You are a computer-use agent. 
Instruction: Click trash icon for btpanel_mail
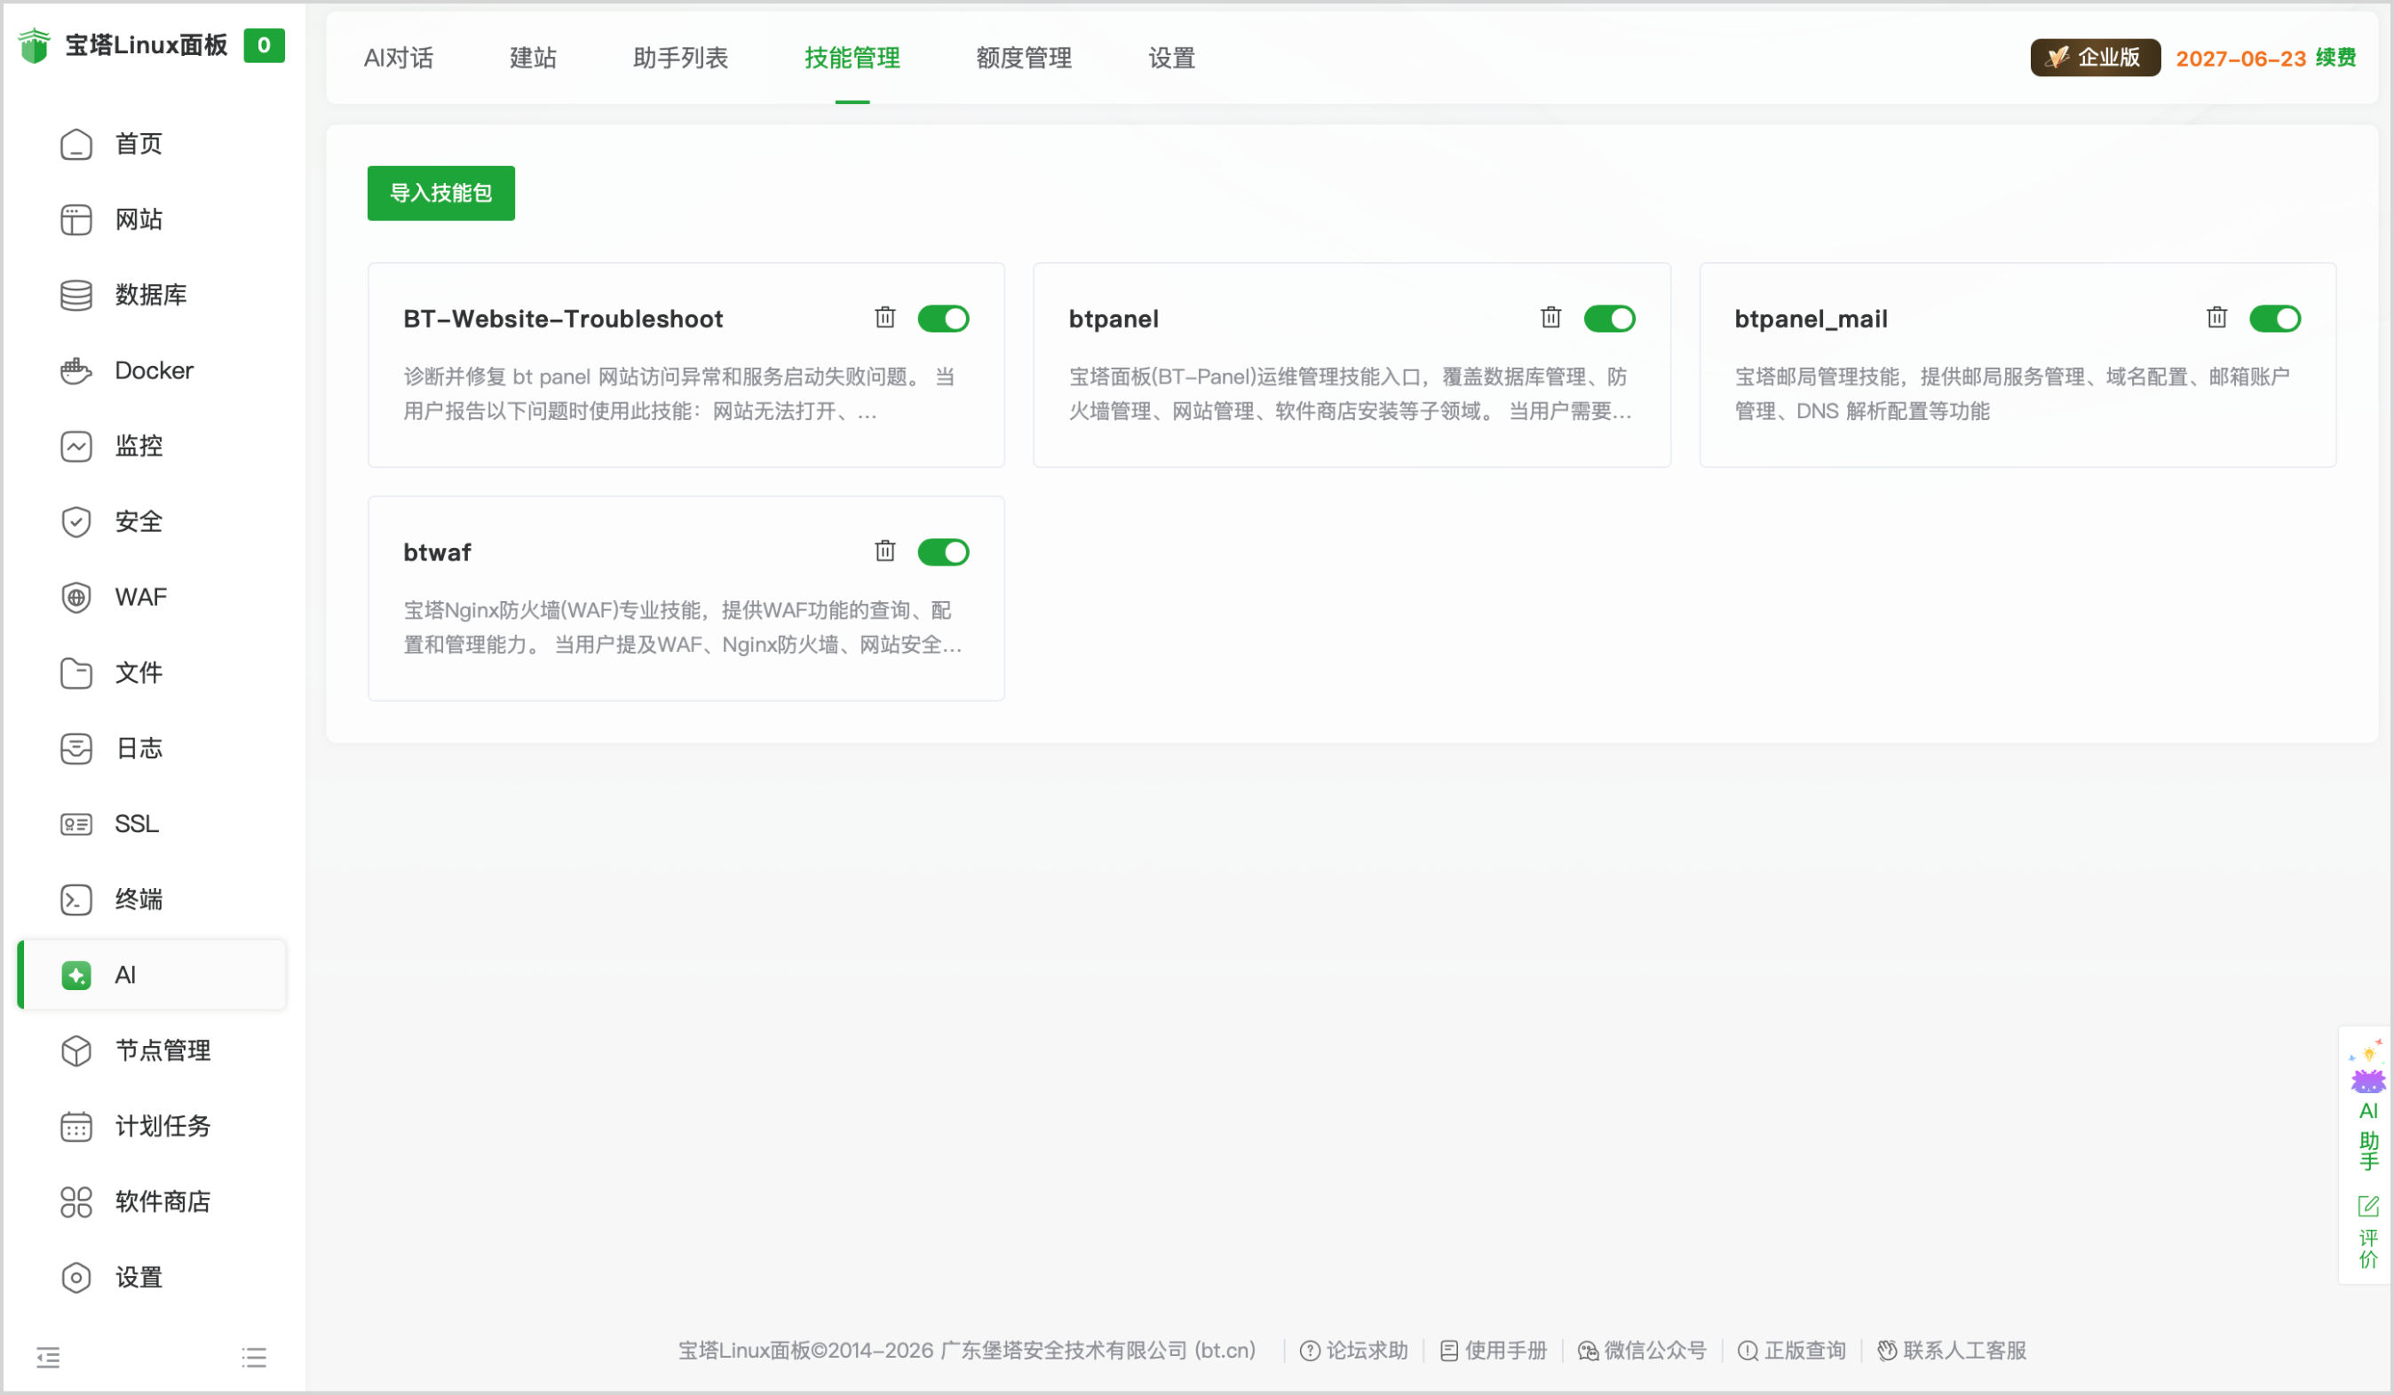2216,317
